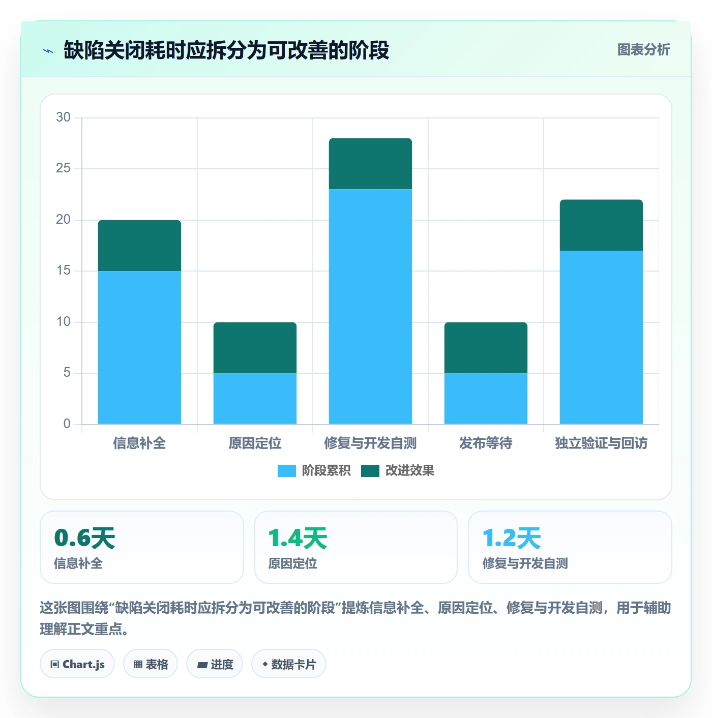The width and height of the screenshot is (712, 718).
Task: Click the 信息补全 x-axis label
Action: (x=139, y=443)
